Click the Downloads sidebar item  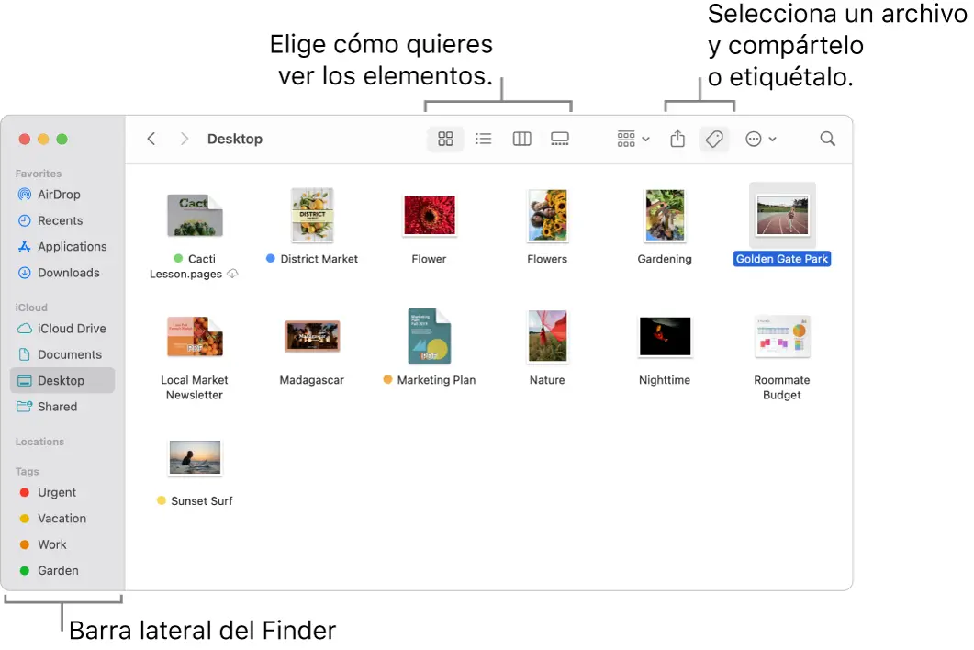point(68,273)
